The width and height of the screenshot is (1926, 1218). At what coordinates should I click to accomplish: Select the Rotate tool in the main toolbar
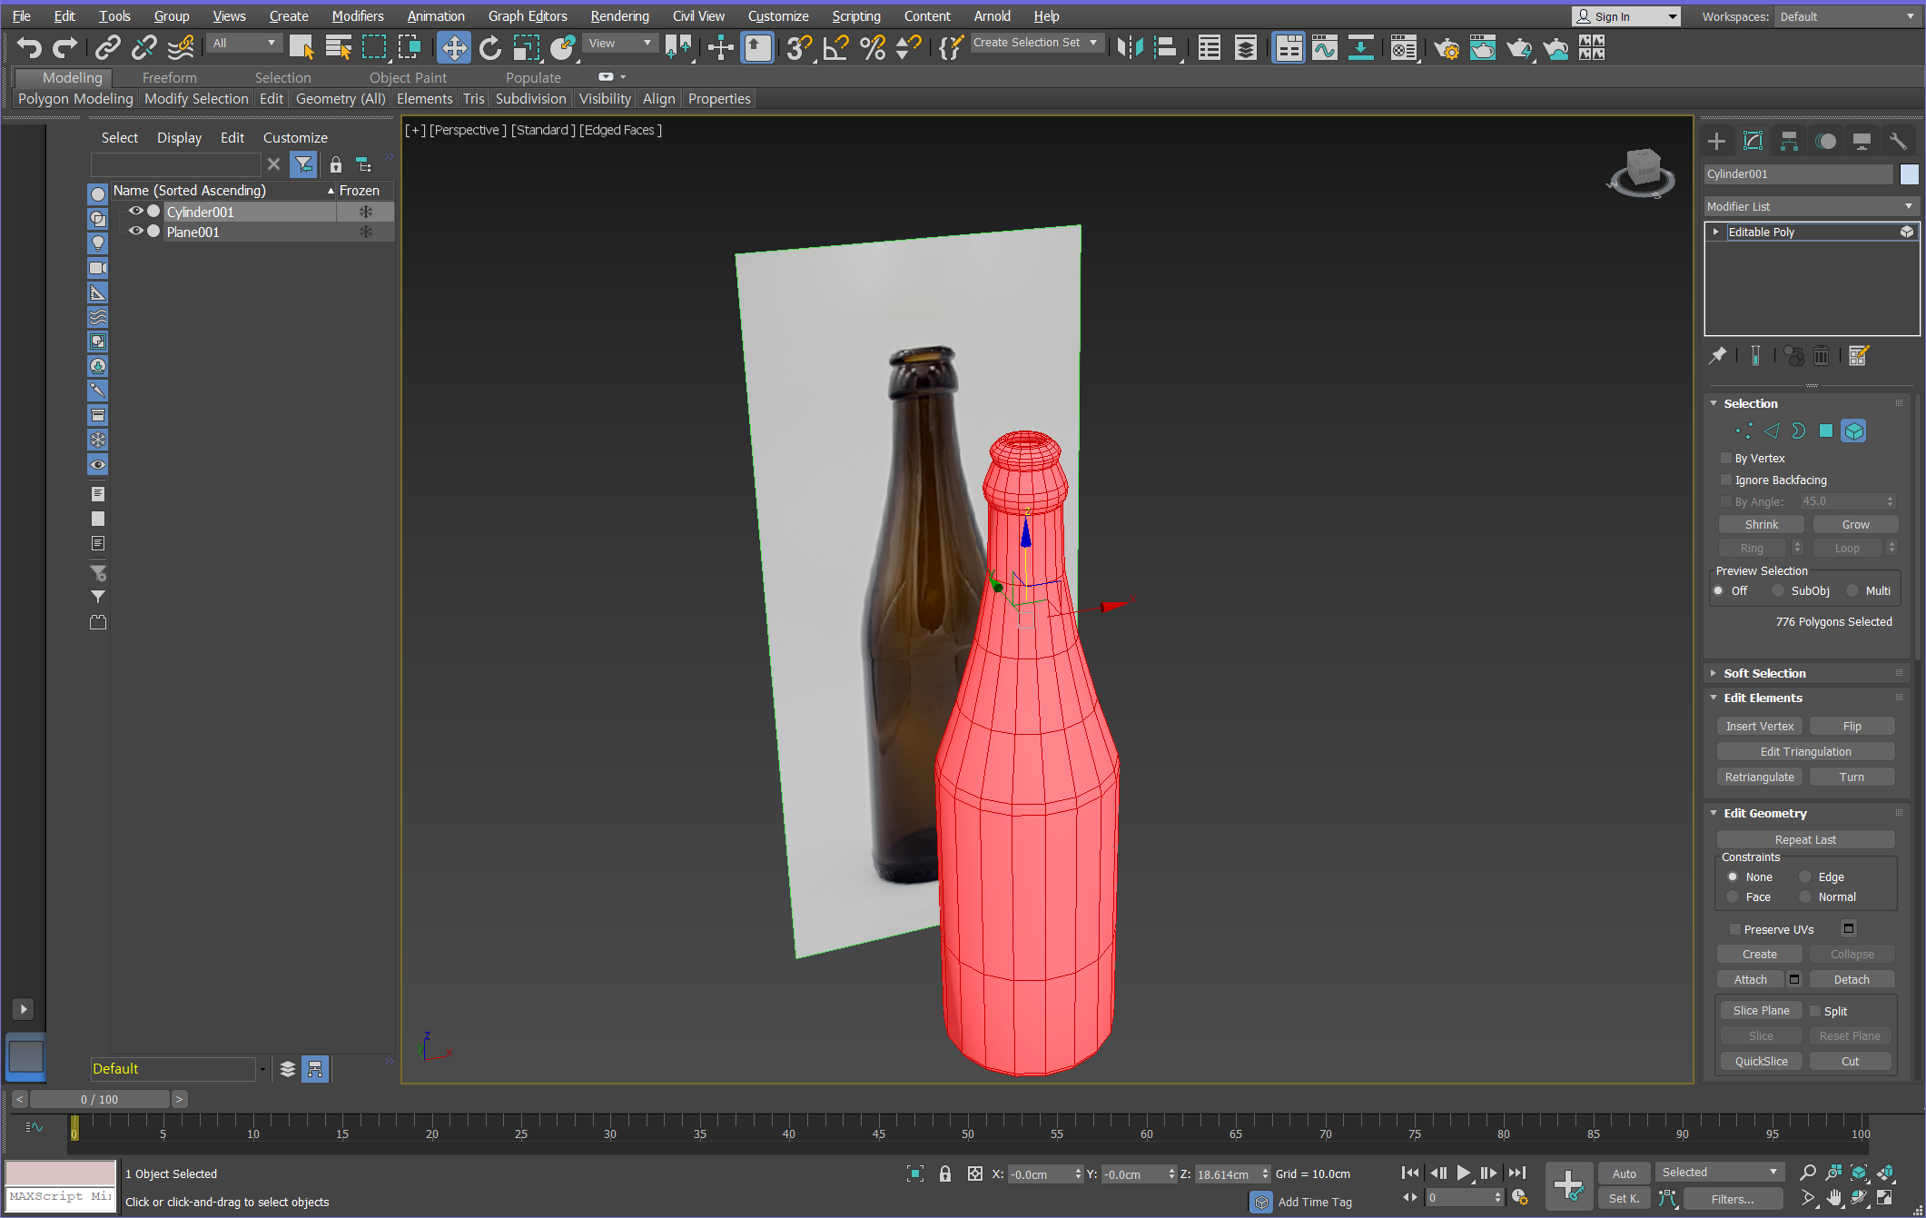click(489, 47)
